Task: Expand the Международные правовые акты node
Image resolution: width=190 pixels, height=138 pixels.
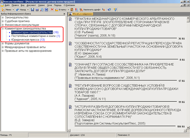Action: coord(3,47)
